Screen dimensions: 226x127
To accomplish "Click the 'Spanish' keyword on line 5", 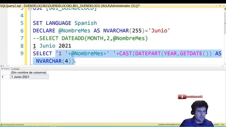I will click(85, 23).
